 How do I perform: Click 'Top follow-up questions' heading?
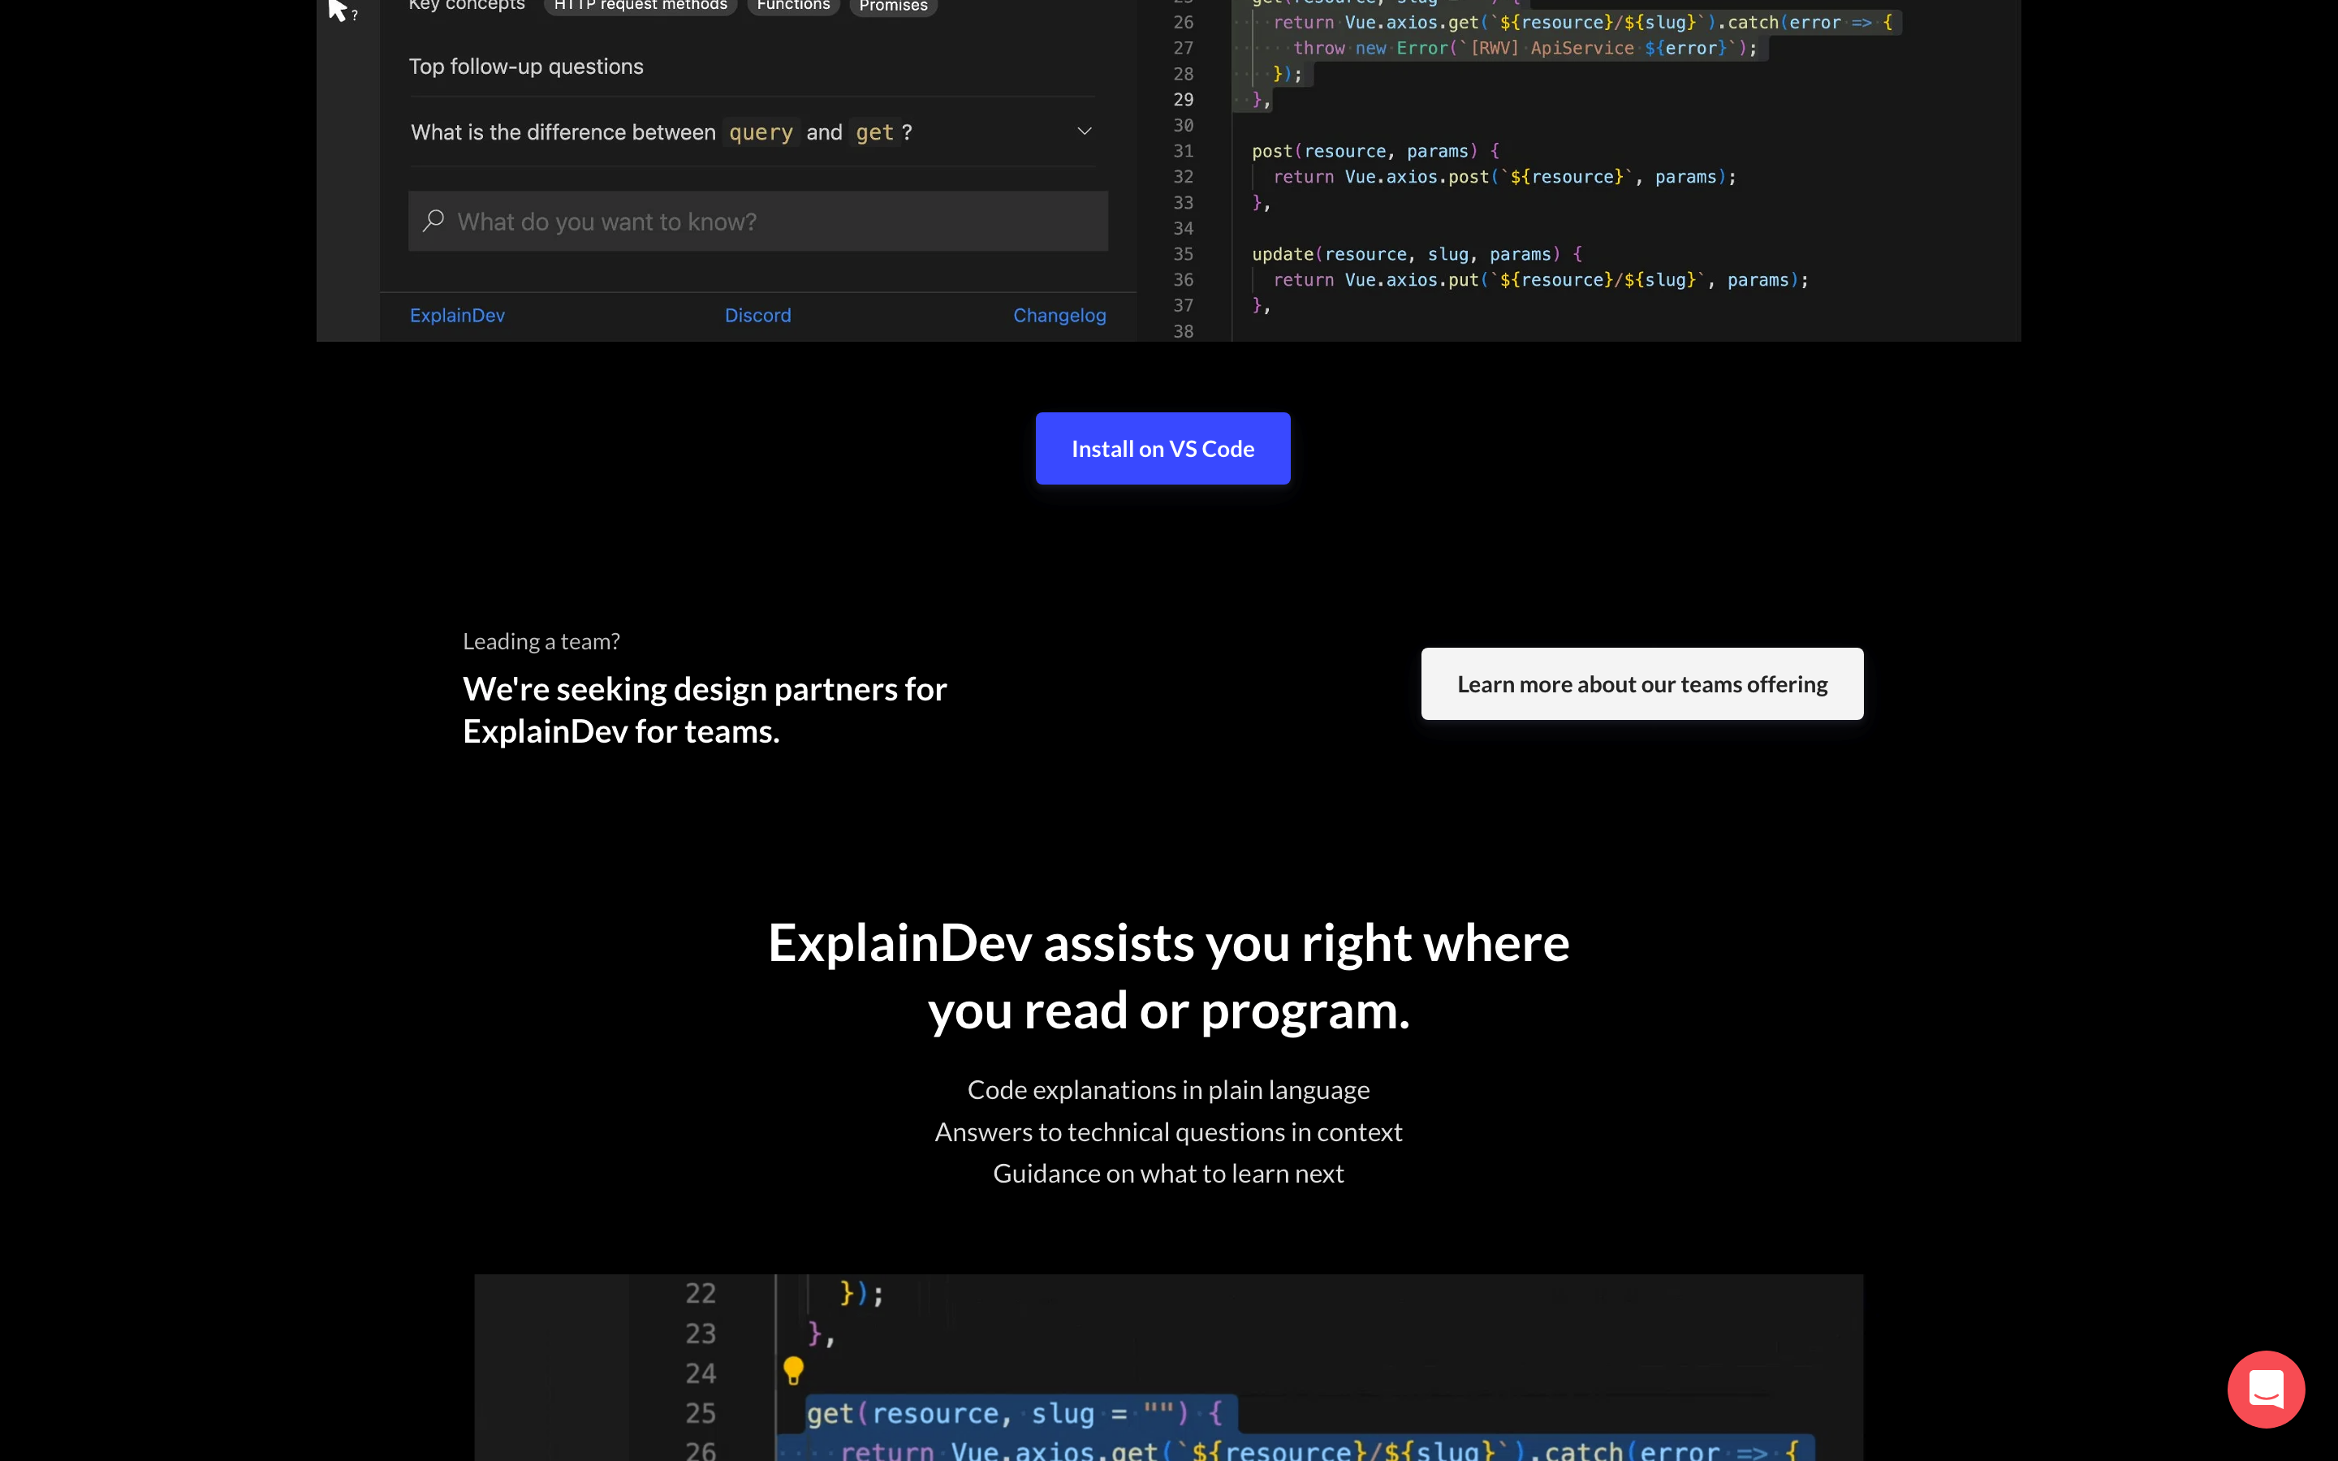point(525,67)
